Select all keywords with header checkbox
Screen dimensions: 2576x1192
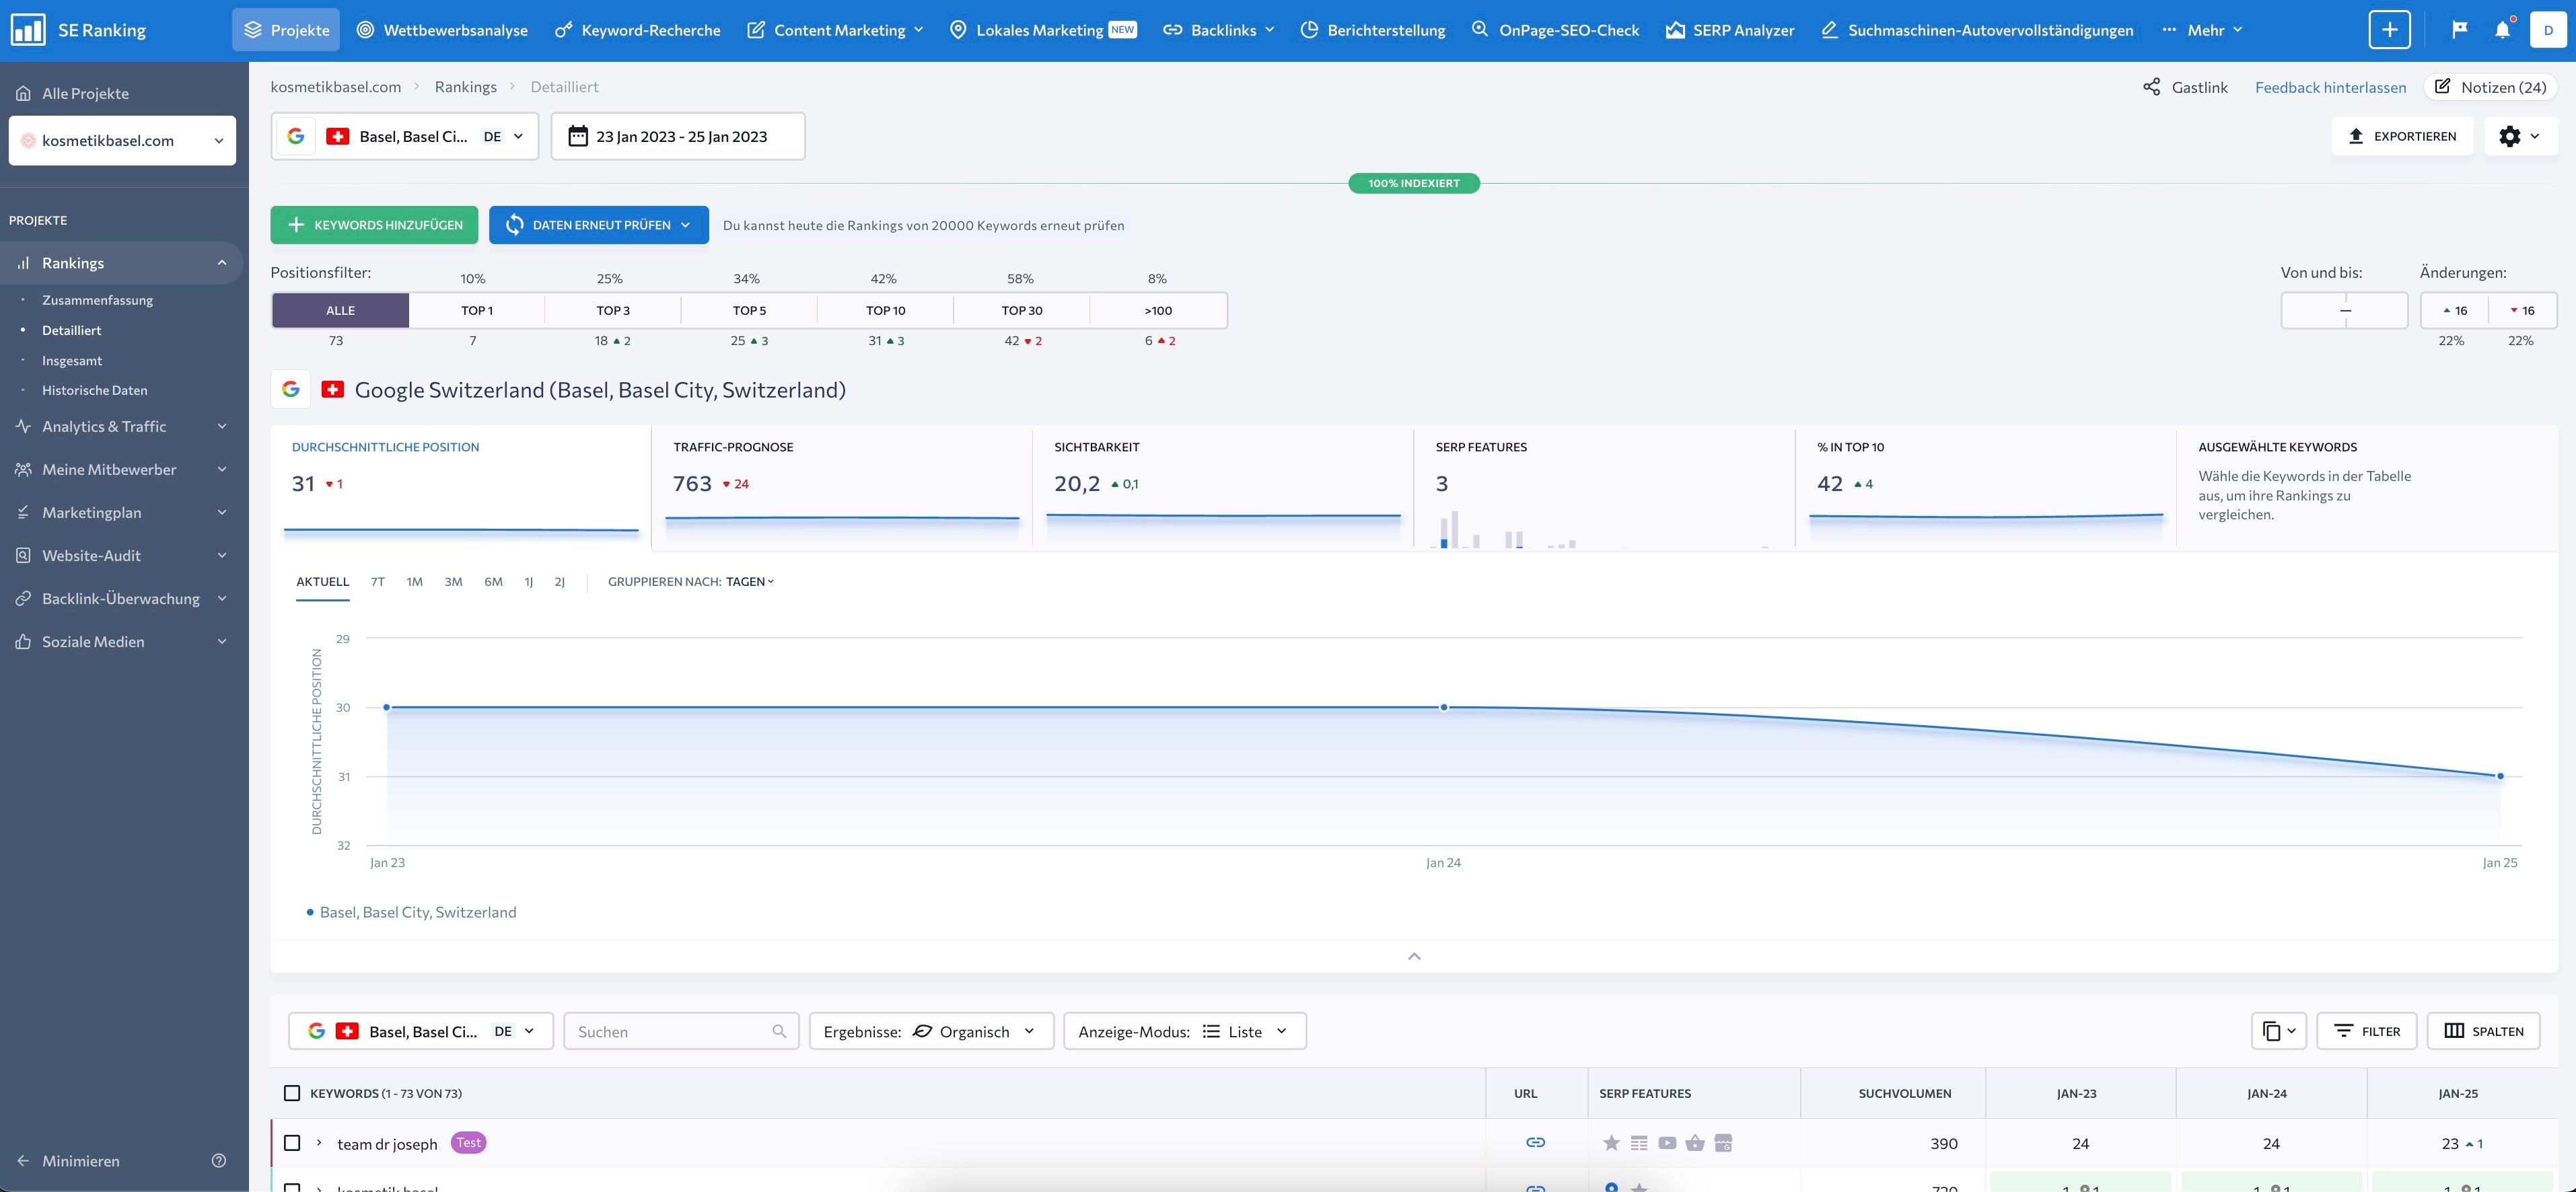click(292, 1093)
